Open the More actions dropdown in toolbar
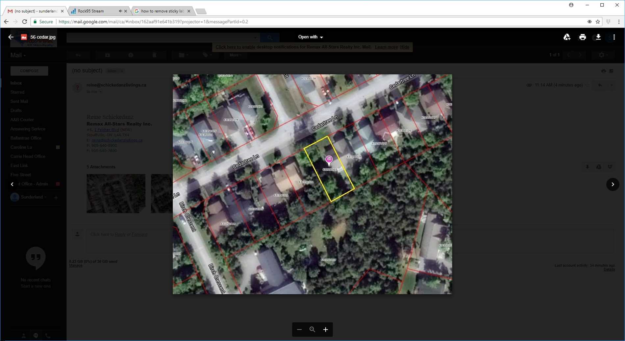The height and width of the screenshot is (341, 625). click(x=235, y=55)
